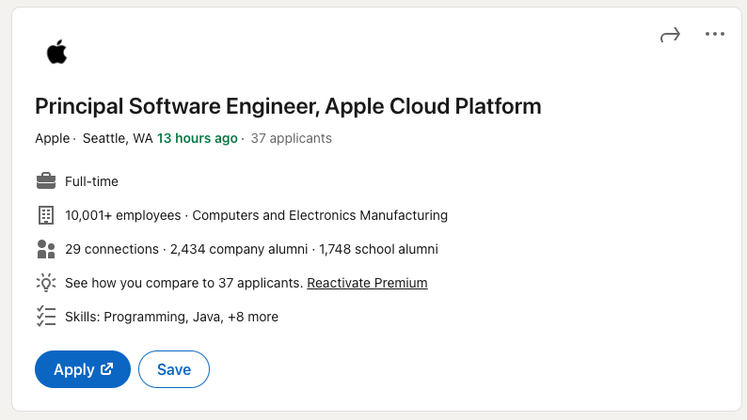Open the job title Principal Software Engineer heading

pyautogui.click(x=288, y=106)
